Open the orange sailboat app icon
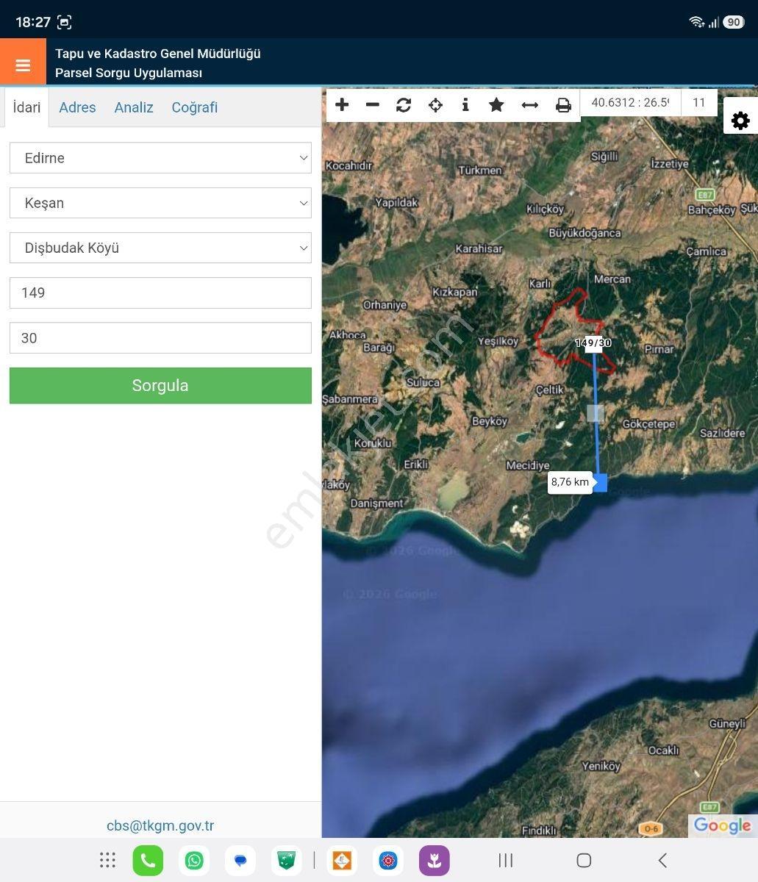The image size is (758, 882). coord(342,860)
